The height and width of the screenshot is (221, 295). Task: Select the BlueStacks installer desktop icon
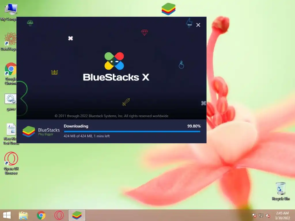(x=168, y=9)
